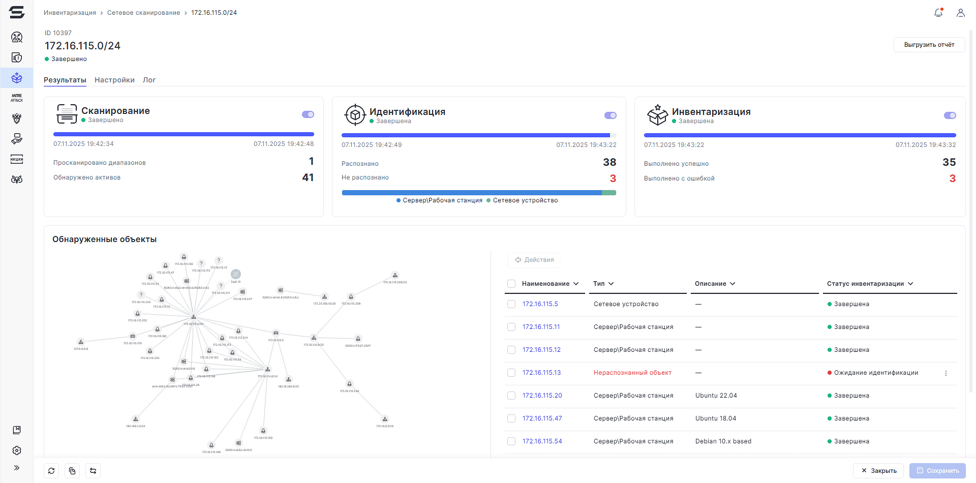Click the refresh icon at bottom left
Screen dimensions: 976x483
point(51,471)
